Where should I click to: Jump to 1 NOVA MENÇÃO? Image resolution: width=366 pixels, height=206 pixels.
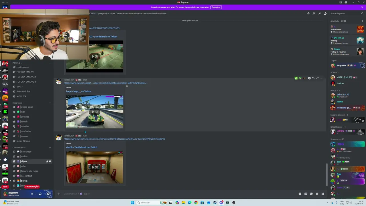(32, 187)
